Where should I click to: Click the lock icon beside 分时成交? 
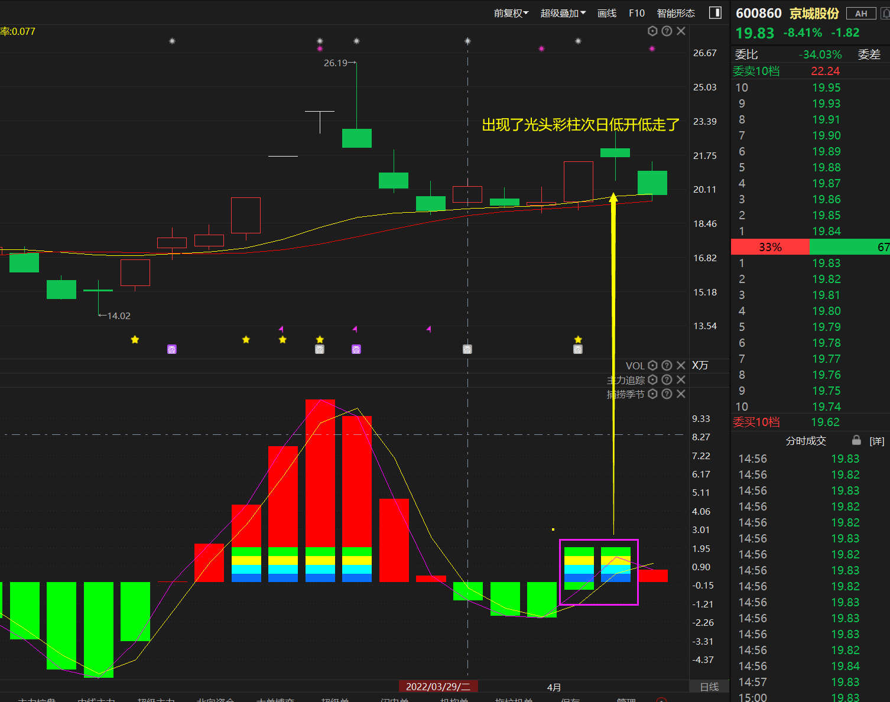(x=856, y=440)
